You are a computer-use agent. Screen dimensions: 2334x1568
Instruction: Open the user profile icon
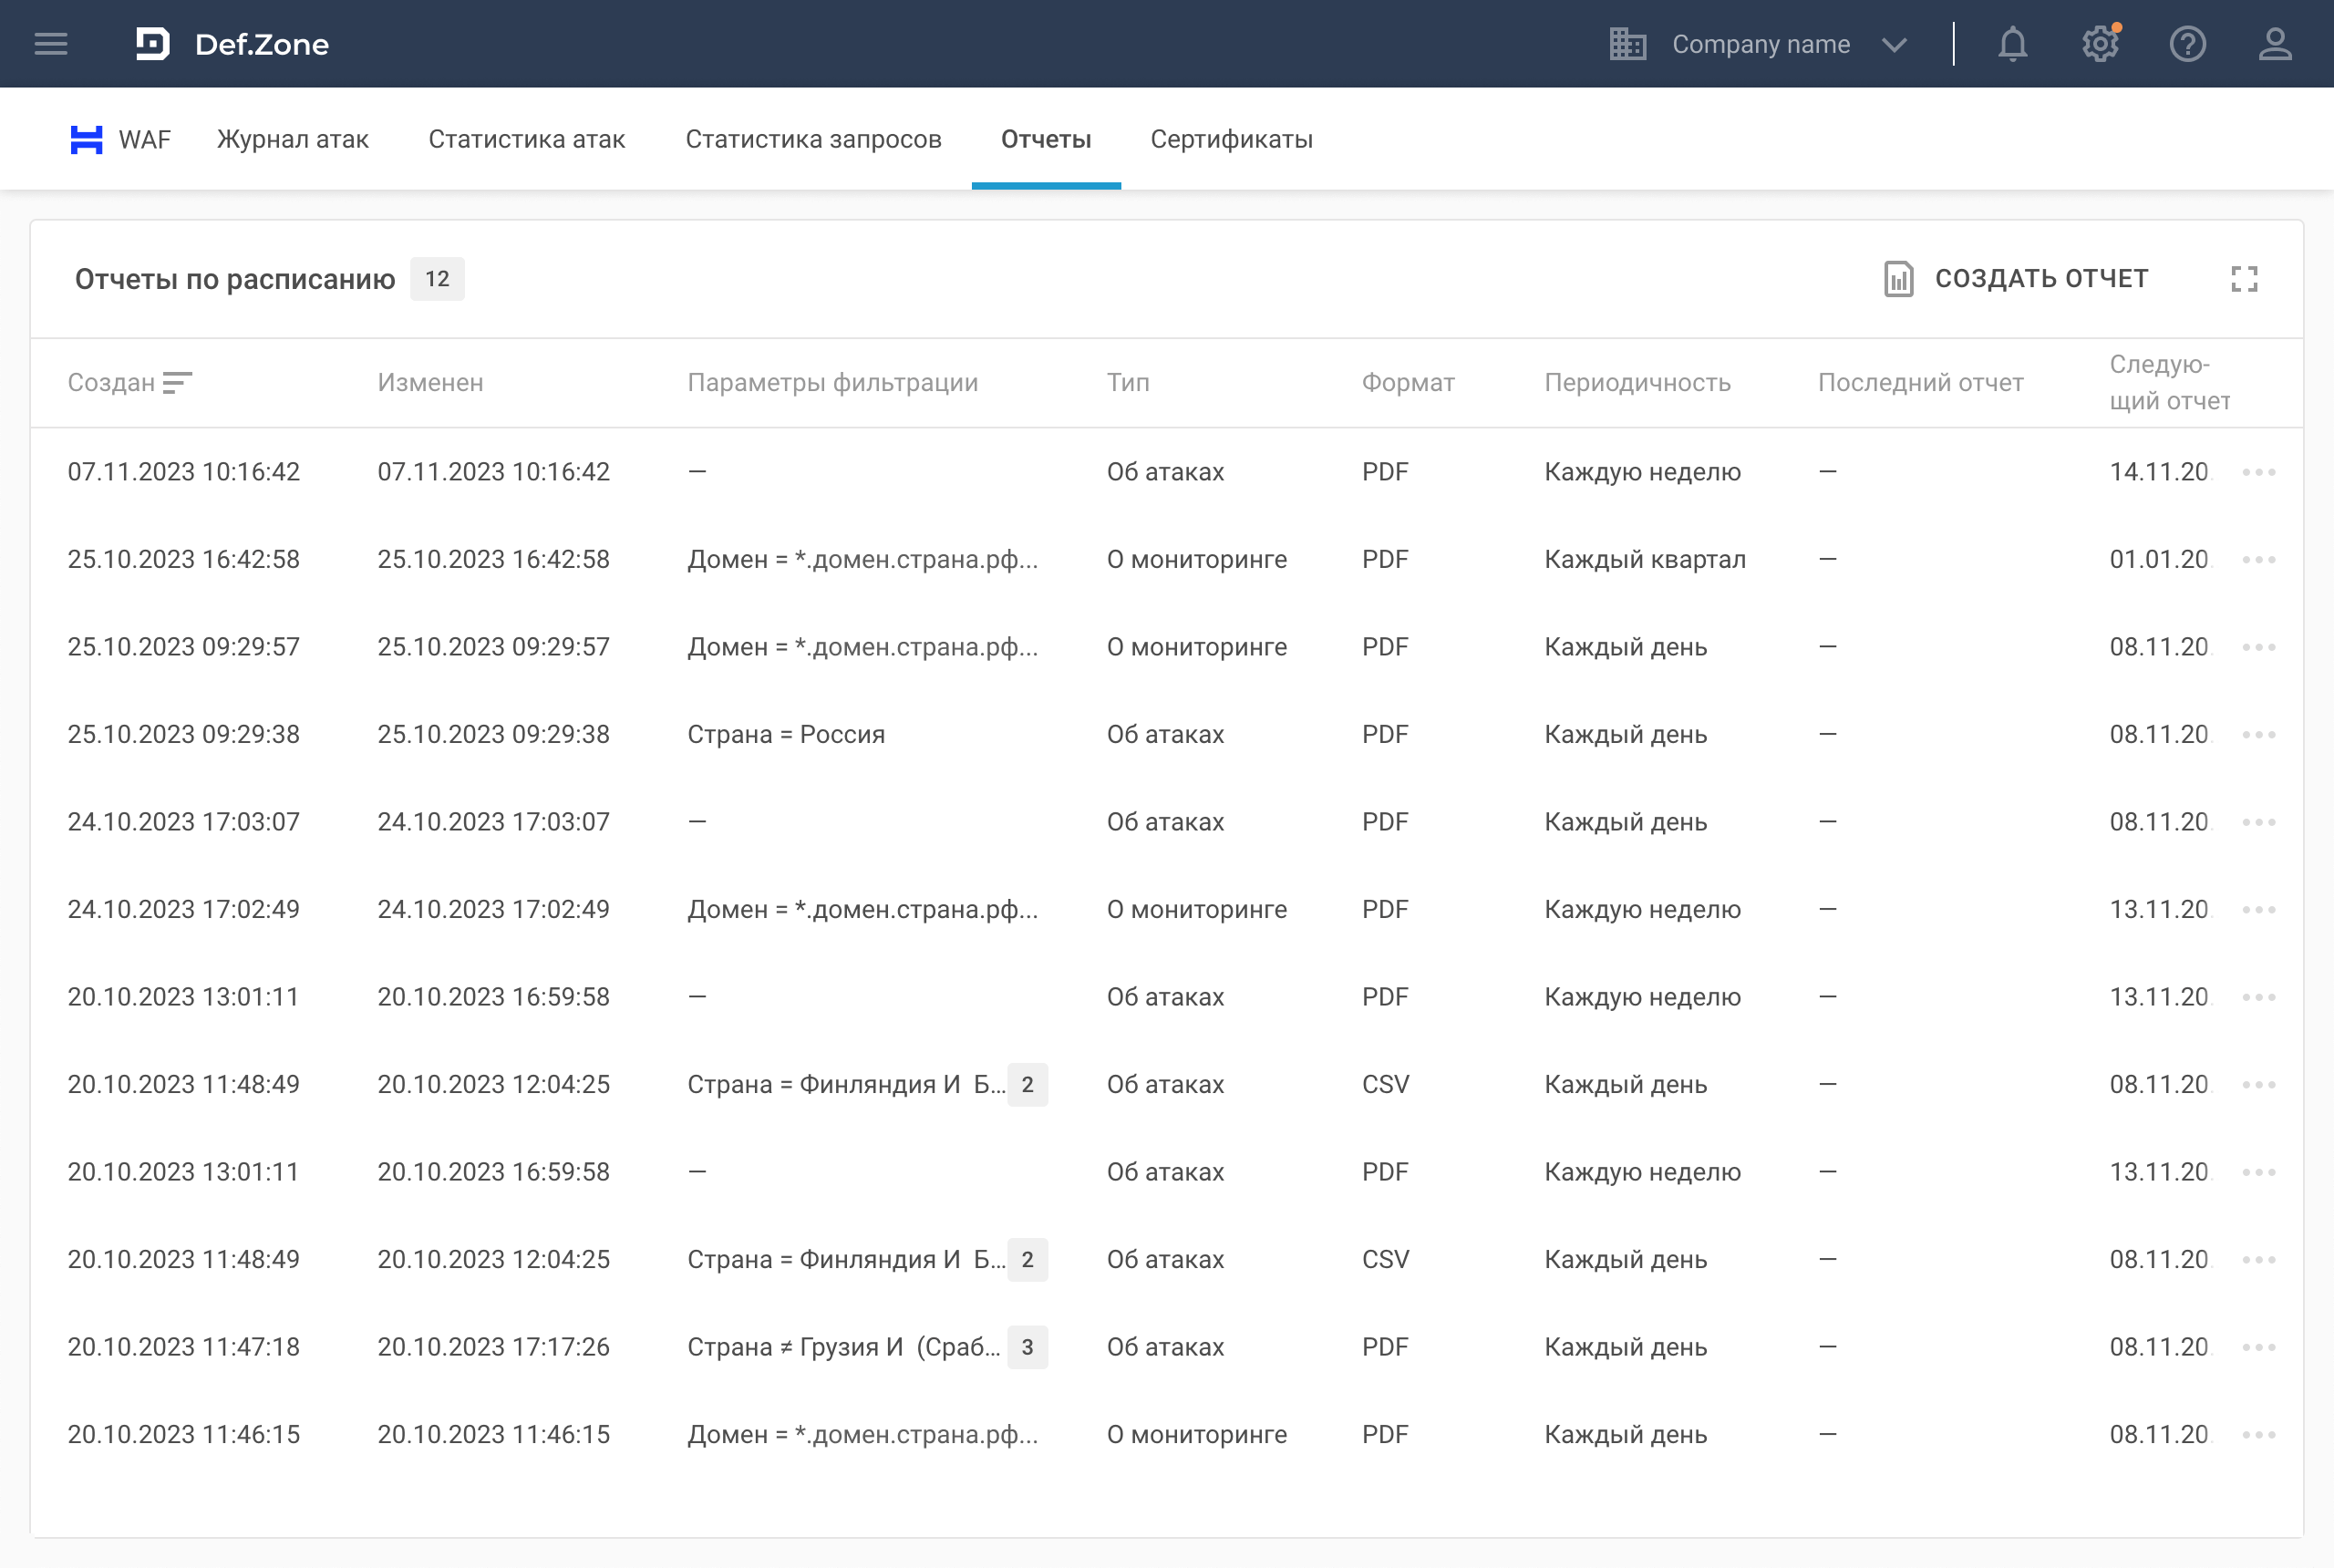[2275, 44]
